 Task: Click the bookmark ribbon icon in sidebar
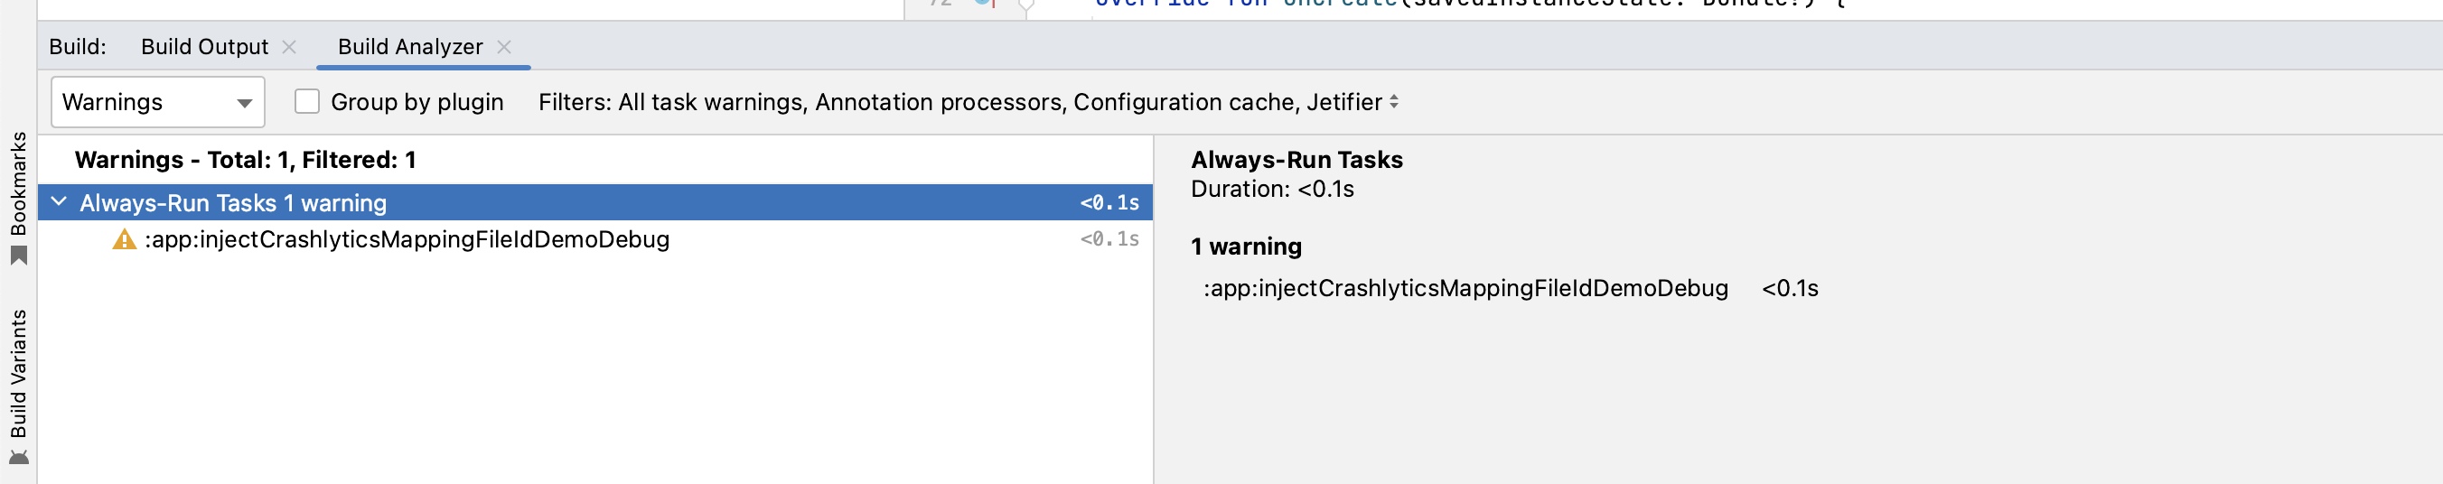pyautogui.click(x=18, y=256)
